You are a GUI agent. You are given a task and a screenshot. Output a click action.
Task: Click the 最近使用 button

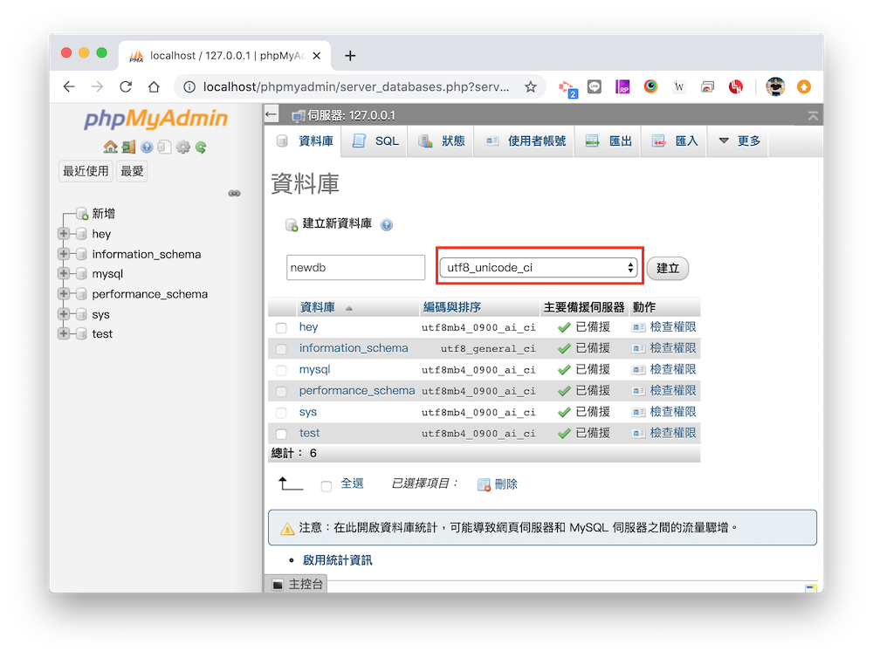86,171
